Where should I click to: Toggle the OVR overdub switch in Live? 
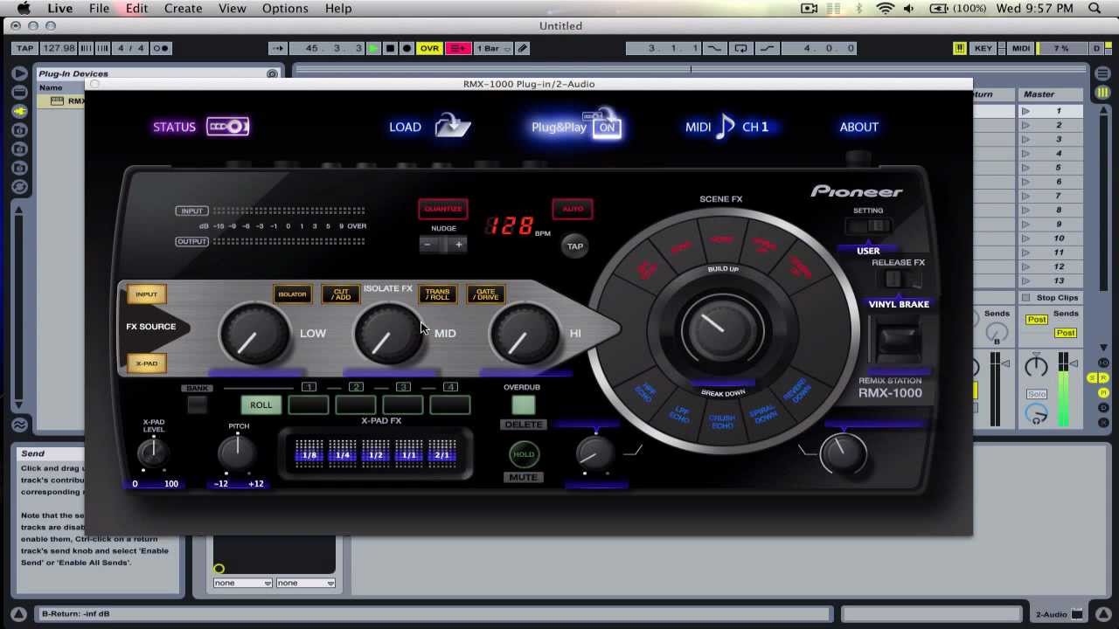tap(429, 48)
